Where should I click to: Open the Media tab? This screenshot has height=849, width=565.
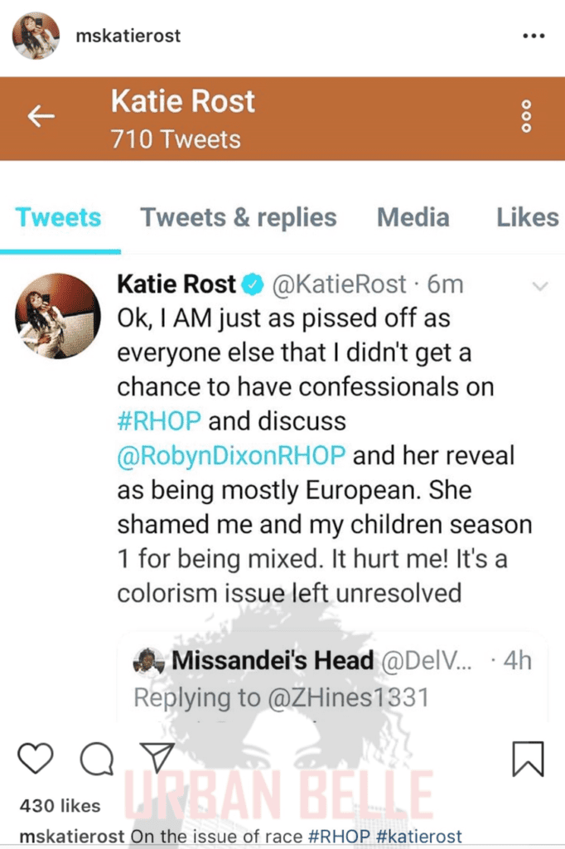(x=413, y=217)
